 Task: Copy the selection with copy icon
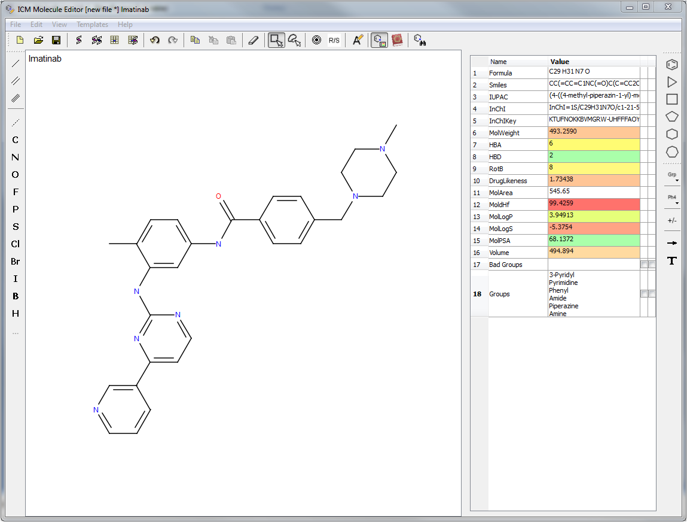196,40
